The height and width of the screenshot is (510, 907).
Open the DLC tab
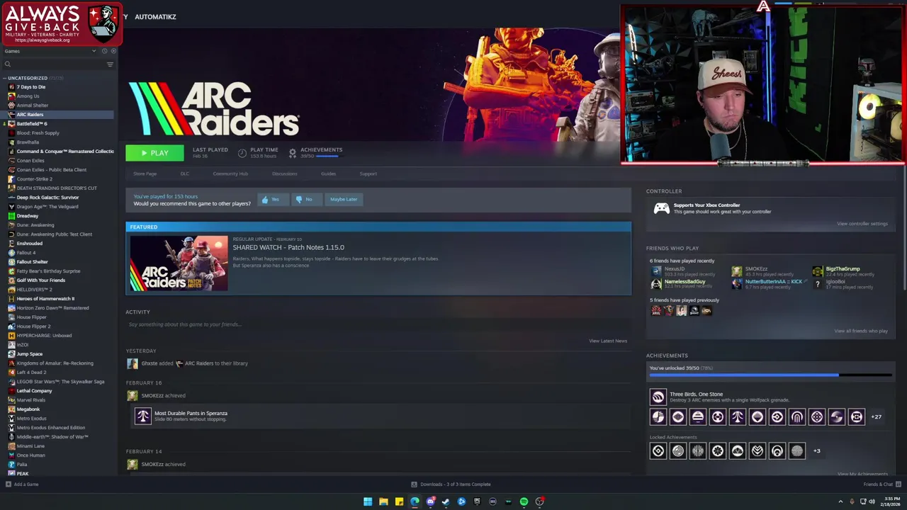(x=184, y=174)
